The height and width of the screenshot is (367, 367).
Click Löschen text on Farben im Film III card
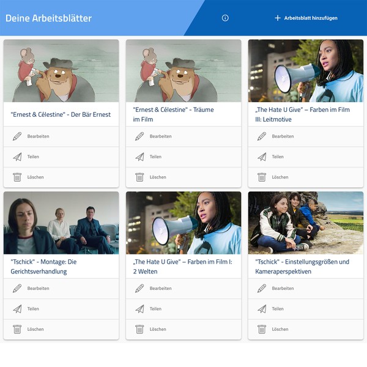coord(280,177)
